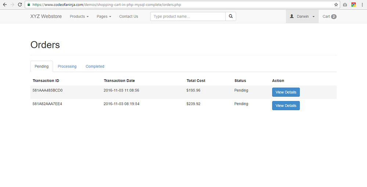The image size is (367, 187).
Task: Go back with the browser back arrow
Action: click(5, 5)
